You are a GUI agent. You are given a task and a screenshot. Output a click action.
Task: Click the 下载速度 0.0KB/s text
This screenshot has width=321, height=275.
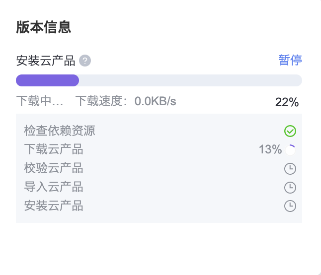click(126, 101)
